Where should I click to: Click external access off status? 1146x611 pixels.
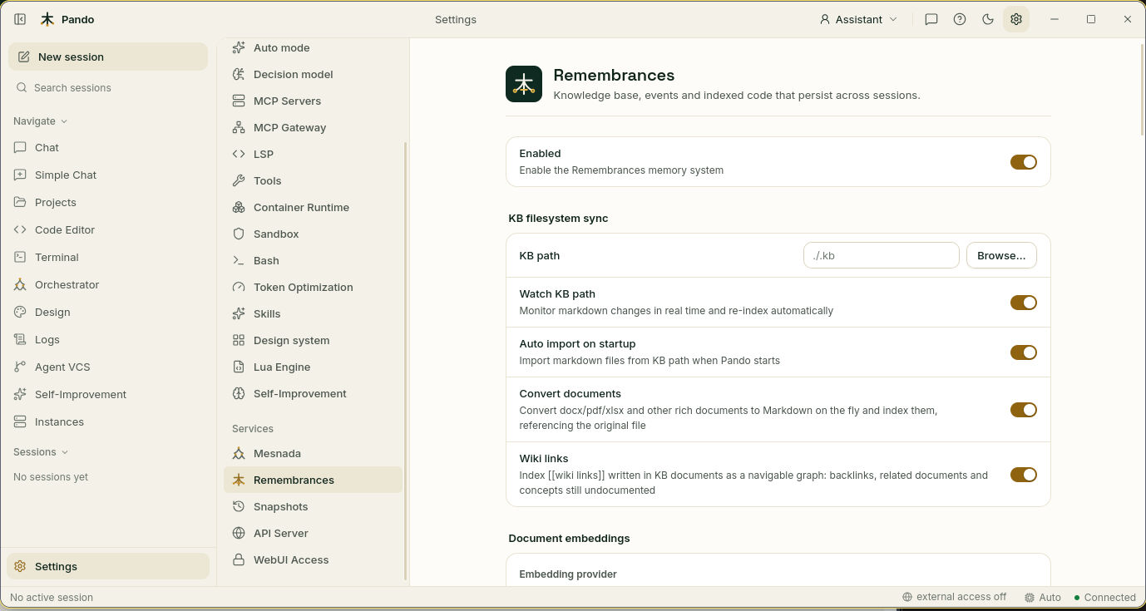tap(955, 597)
